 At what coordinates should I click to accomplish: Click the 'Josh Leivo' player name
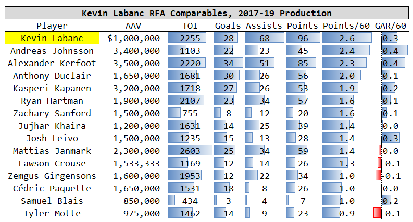[x=52, y=139]
